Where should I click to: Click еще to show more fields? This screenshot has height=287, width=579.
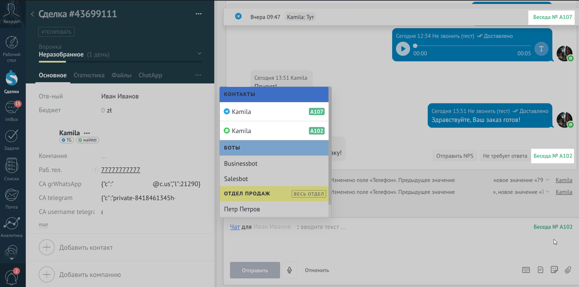point(43,224)
